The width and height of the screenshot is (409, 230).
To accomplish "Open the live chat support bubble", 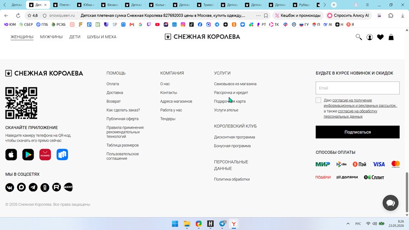I will pyautogui.click(x=391, y=203).
